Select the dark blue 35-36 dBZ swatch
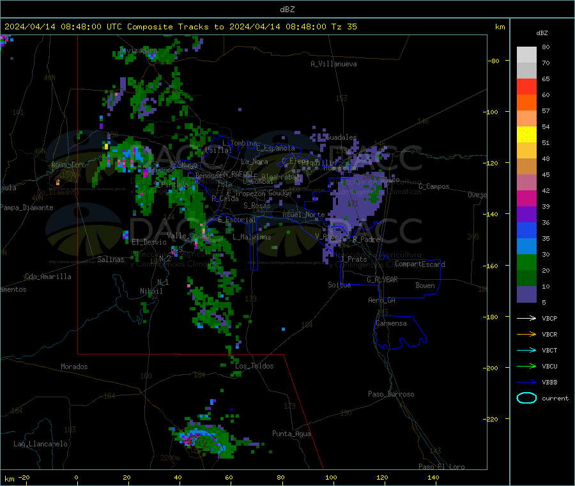The height and width of the screenshot is (486, 575). click(526, 230)
